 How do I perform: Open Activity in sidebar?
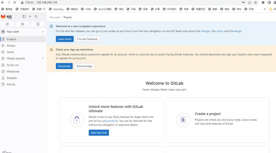[x=23, y=84]
